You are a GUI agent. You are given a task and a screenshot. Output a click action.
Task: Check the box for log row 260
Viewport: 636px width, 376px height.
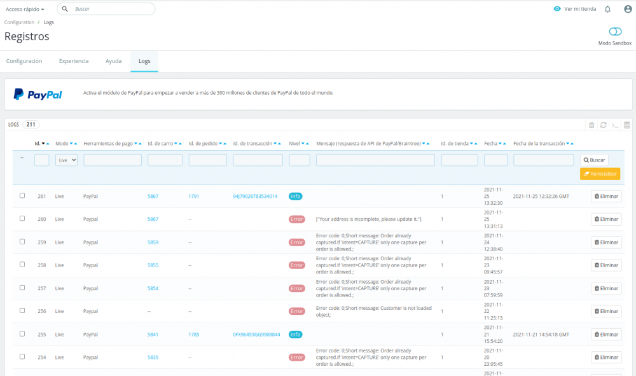(x=22, y=218)
